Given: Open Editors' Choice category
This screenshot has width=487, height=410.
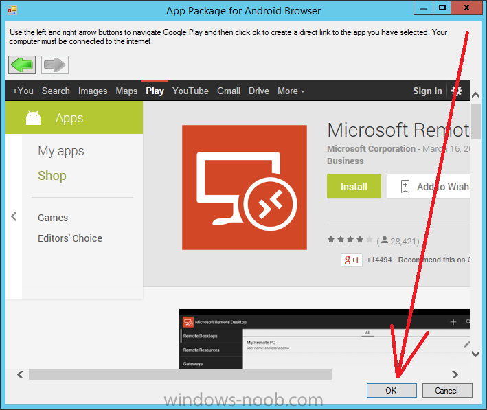Looking at the screenshot, I should [x=70, y=238].
